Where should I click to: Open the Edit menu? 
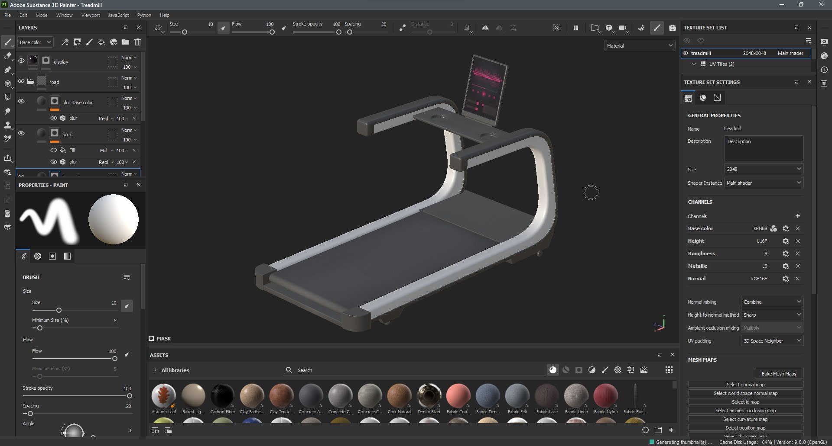(23, 15)
